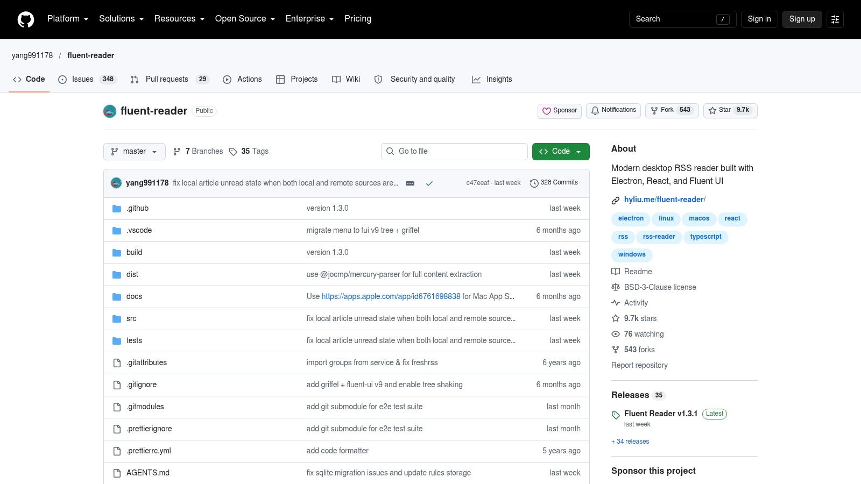Click the eye icon beside 76 watching
Viewport: 861px width, 484px height.
click(616, 334)
